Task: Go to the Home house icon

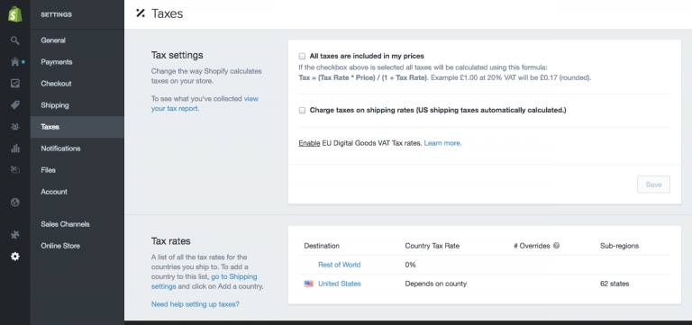Action: 15,62
